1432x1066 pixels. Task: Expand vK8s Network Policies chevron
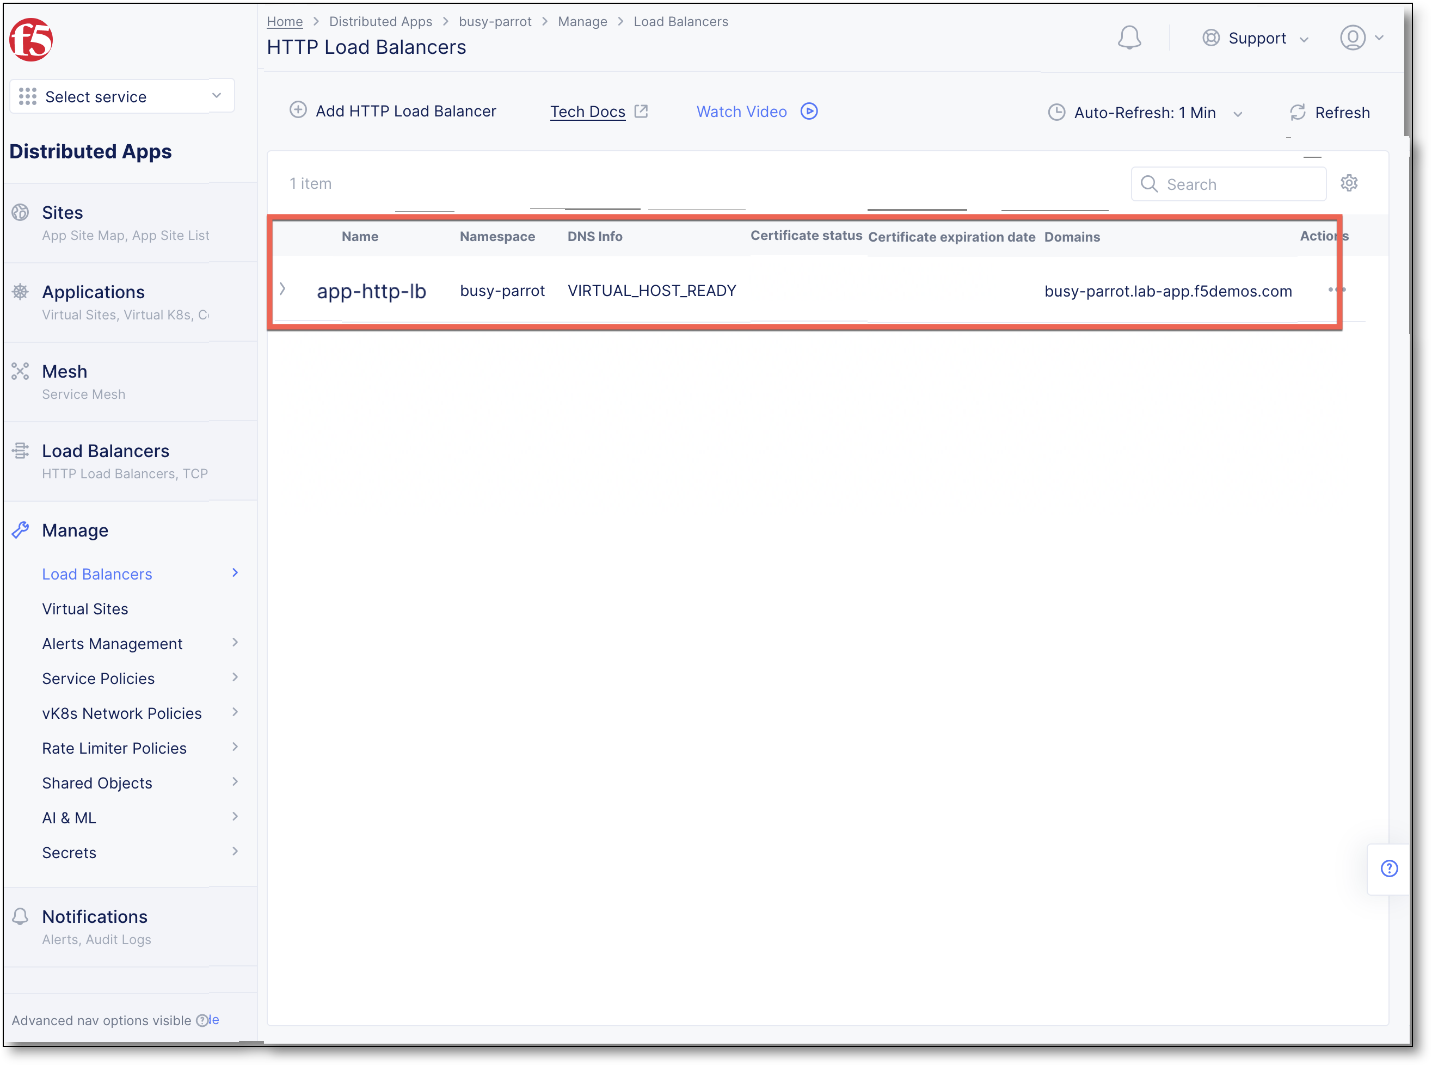click(235, 712)
